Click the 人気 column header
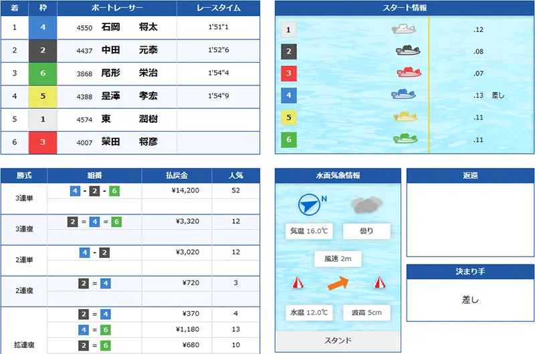Screen dimensions: 535x354 (236, 176)
